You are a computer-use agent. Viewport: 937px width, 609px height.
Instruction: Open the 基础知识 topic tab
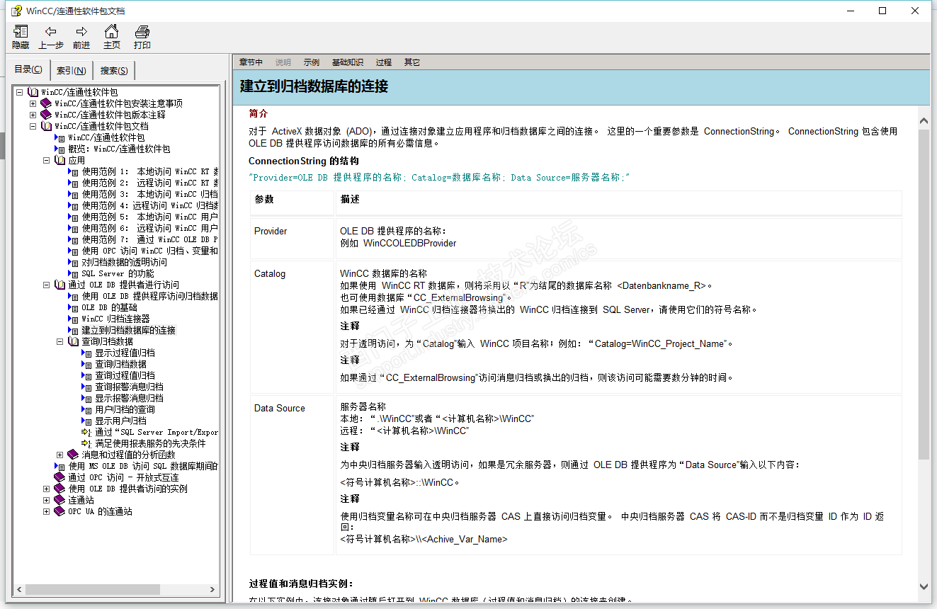348,62
